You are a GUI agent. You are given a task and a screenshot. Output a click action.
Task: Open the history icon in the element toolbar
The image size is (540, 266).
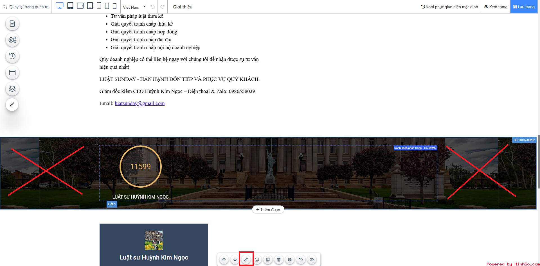coord(301,260)
